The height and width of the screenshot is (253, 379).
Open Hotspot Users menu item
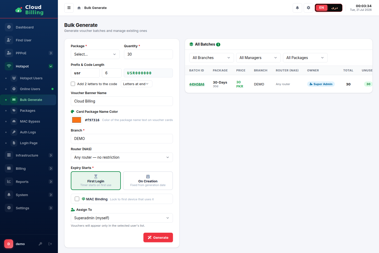point(28,78)
